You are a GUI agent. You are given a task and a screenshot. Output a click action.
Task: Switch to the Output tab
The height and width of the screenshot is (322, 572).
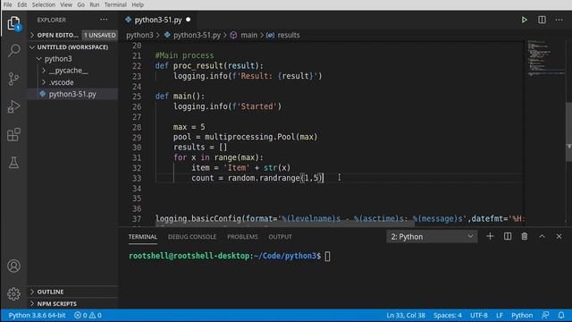(280, 236)
